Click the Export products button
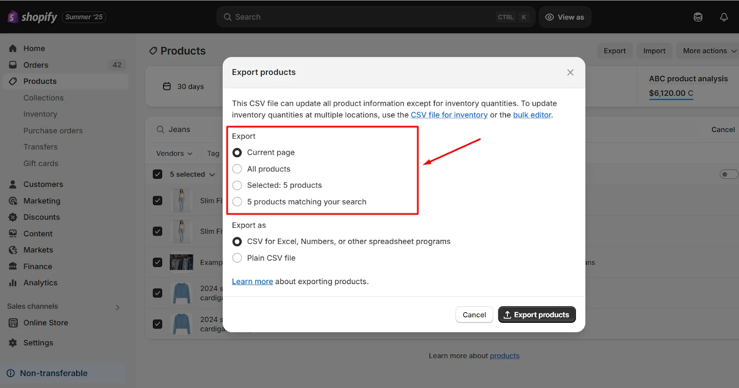The height and width of the screenshot is (388, 739). pos(537,315)
